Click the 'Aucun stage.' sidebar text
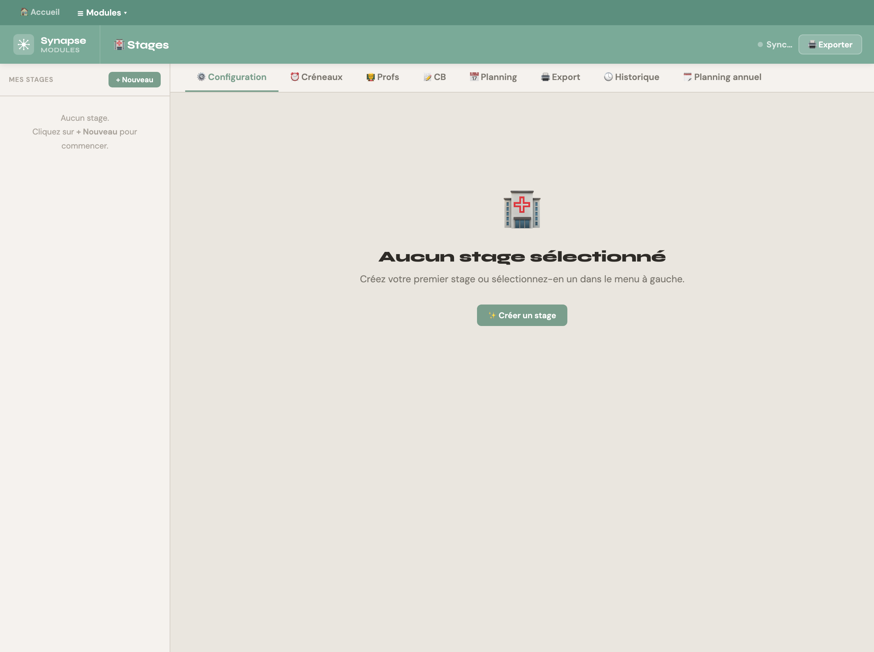Image resolution: width=874 pixels, height=652 pixels. (85, 118)
